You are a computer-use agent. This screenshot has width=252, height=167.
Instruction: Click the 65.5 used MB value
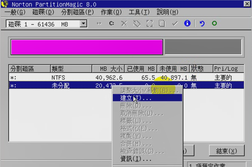click(148, 78)
